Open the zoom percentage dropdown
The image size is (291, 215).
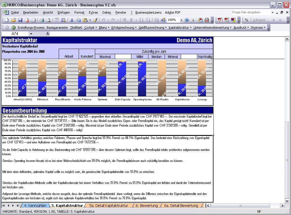[x=181, y=20]
